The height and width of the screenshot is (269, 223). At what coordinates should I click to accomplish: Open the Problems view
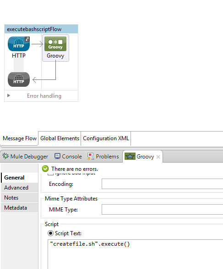pos(103,157)
